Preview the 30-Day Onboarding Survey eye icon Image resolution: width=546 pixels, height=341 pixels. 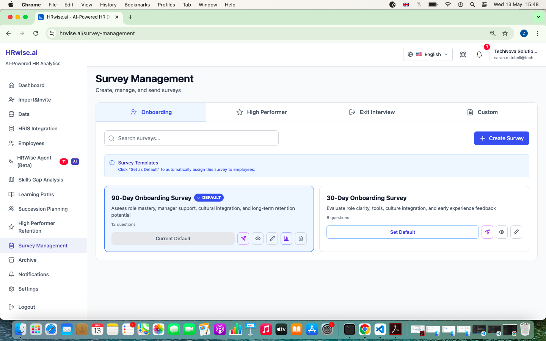pyautogui.click(x=502, y=232)
